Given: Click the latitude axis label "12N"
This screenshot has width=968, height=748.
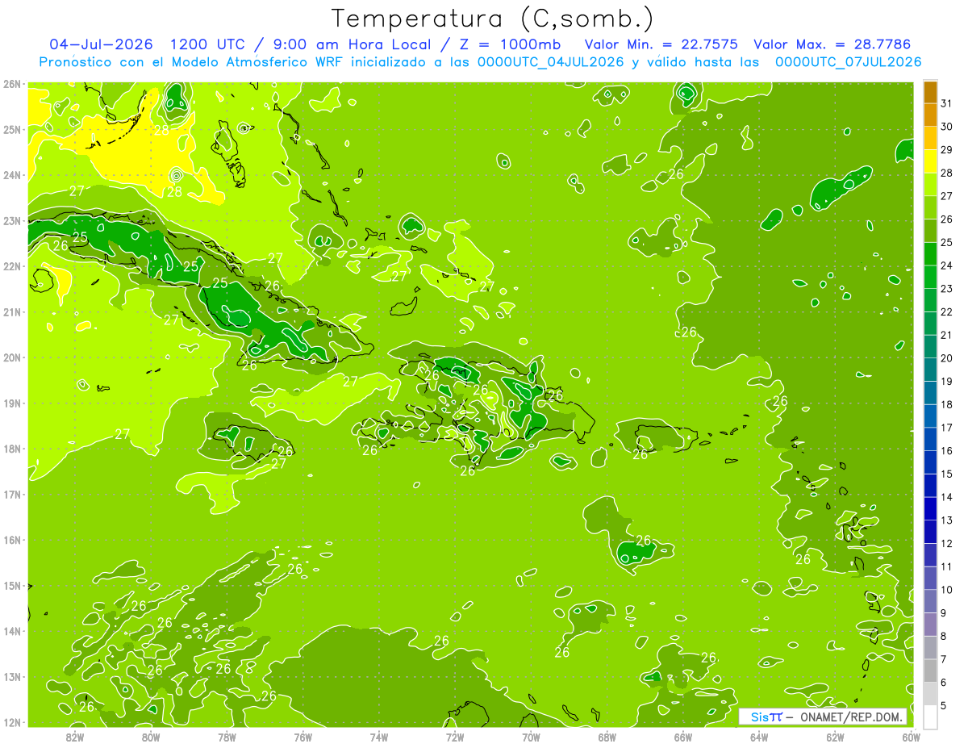Looking at the screenshot, I should 12,722.
